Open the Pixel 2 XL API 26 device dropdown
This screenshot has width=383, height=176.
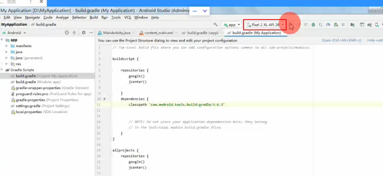pyautogui.click(x=265, y=25)
